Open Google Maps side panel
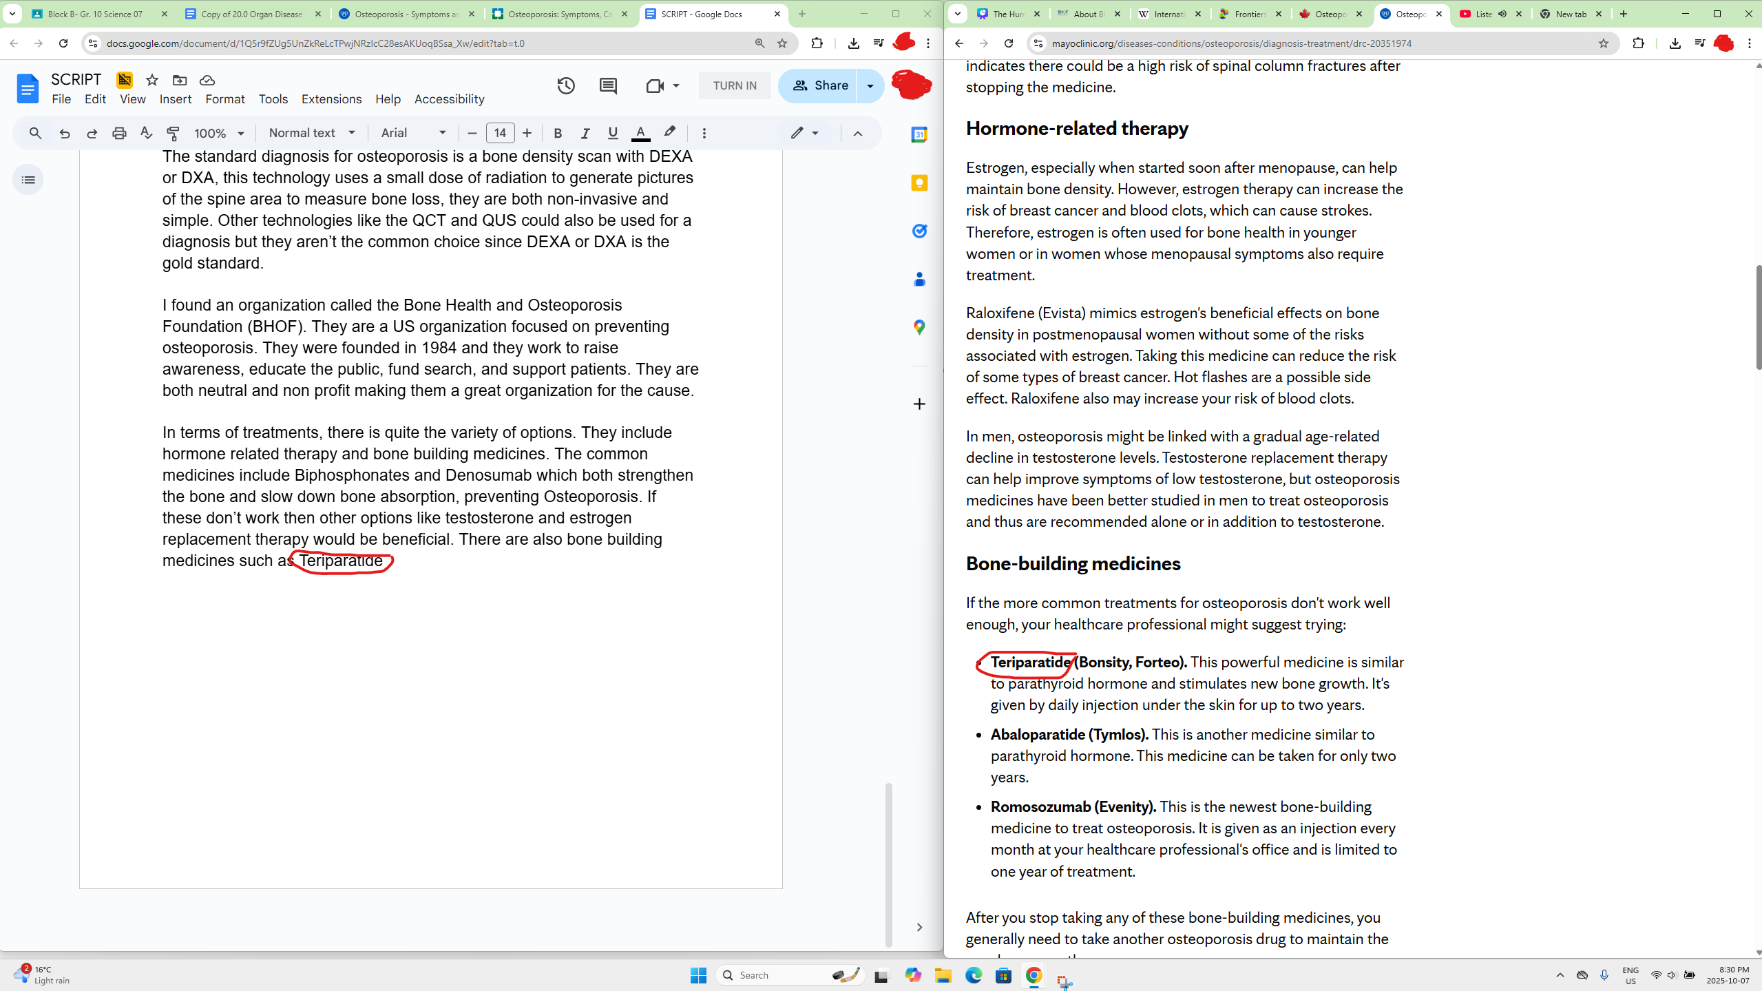This screenshot has width=1762, height=991. tap(919, 327)
